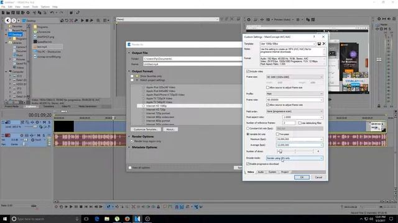Viewport: 398px width, 223px height.
Task: Toggle Show favorites only in Render As
Action: (132, 76)
